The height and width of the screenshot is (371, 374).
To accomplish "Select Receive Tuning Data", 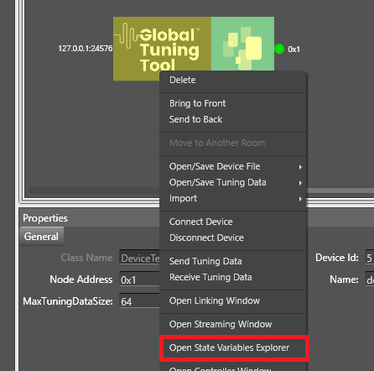I will pos(232,277).
